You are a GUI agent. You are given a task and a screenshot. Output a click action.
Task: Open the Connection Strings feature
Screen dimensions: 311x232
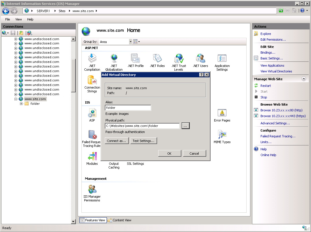[92, 84]
